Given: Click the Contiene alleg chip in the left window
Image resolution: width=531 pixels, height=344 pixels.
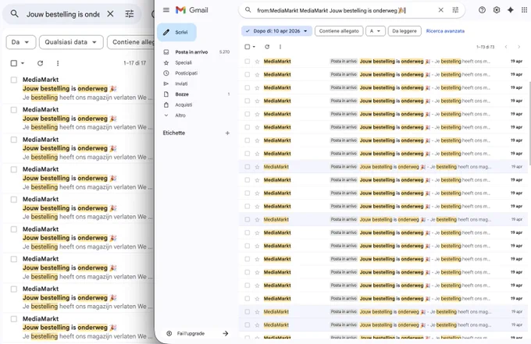Looking at the screenshot, I should pos(130,42).
